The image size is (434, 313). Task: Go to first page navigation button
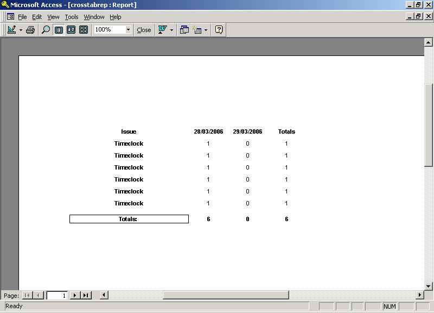[27, 295]
